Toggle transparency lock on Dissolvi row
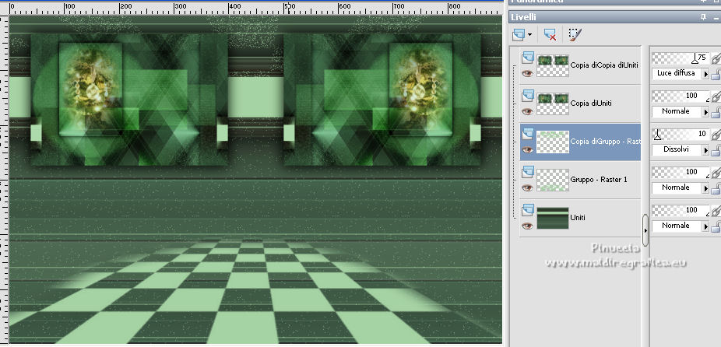 (x=716, y=150)
